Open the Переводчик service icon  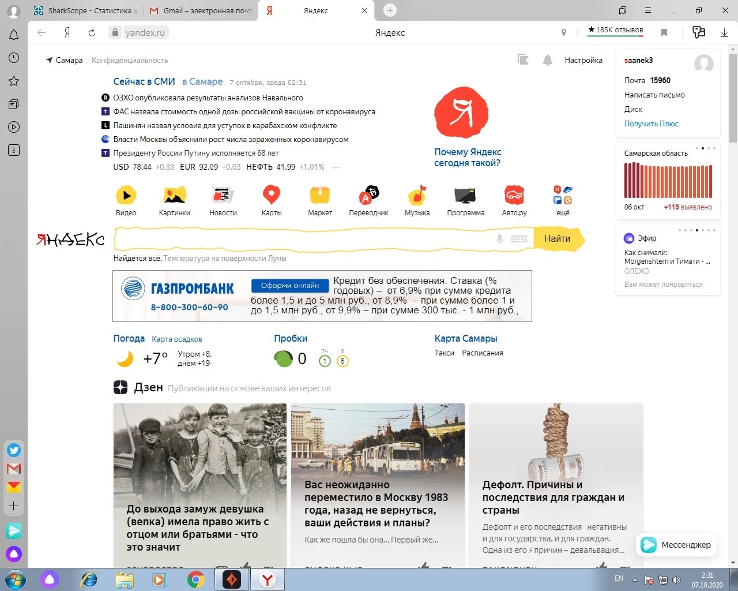(x=368, y=195)
